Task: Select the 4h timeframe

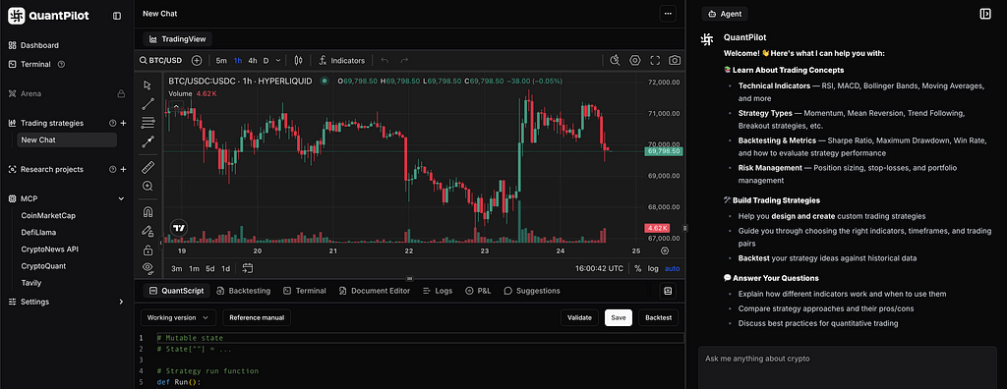Action: tap(253, 60)
